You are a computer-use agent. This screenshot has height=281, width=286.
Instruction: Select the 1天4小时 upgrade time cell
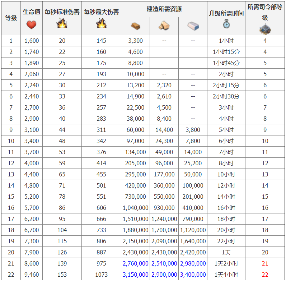point(226,275)
